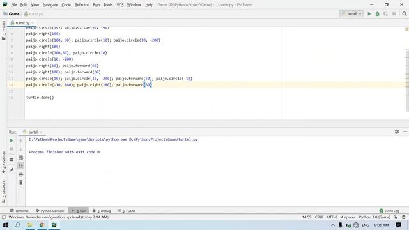Hide the Run tool window
The height and width of the screenshot is (230, 409).
click(405, 132)
